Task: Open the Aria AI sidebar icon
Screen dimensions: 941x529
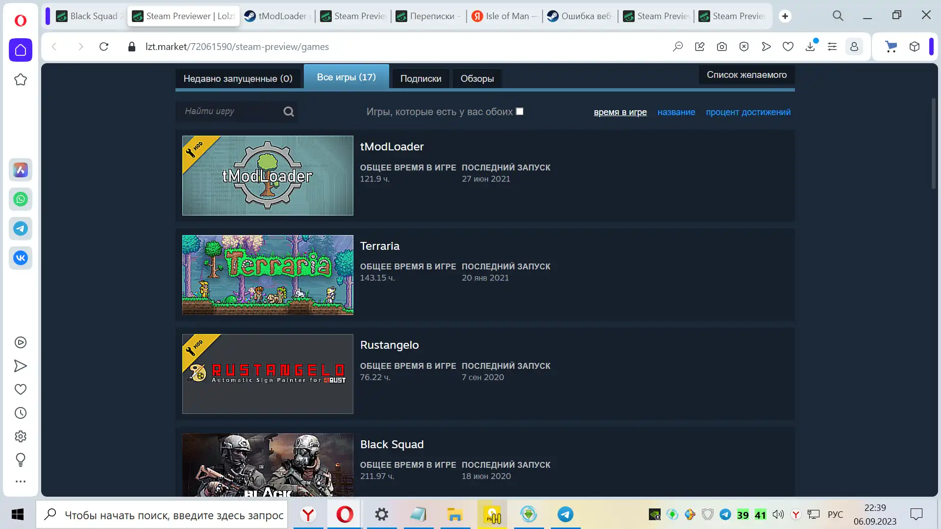Action: [20, 170]
